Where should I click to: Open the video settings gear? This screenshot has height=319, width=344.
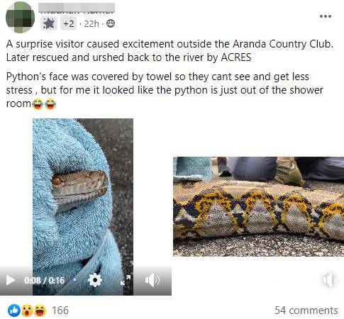point(95,280)
